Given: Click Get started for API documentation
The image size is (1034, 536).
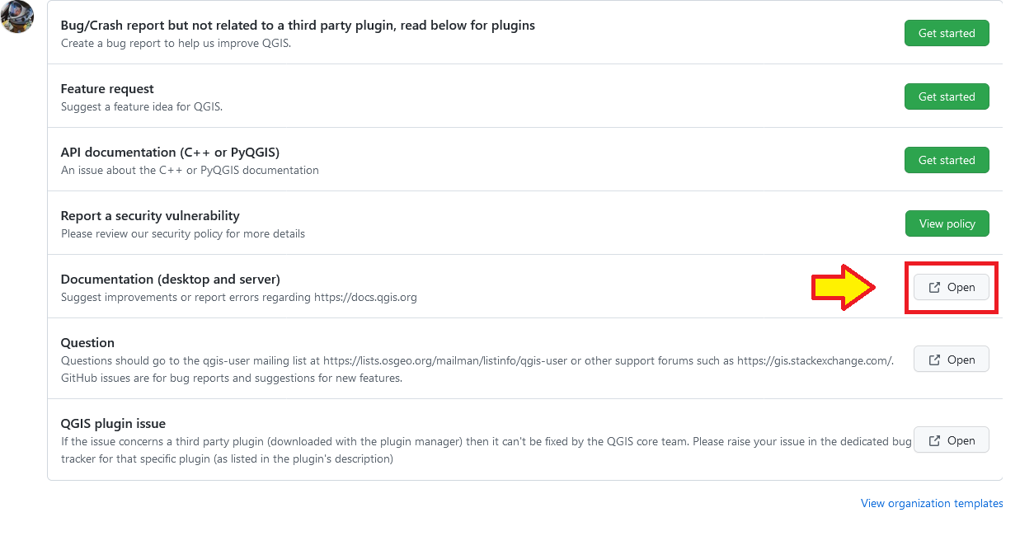Looking at the screenshot, I should pyautogui.click(x=947, y=160).
